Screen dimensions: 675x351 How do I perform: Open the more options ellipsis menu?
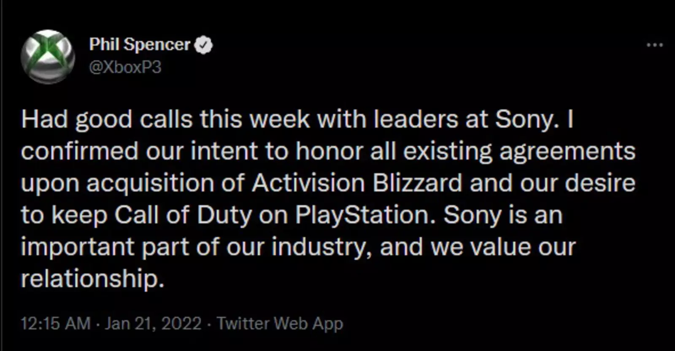[x=654, y=45]
